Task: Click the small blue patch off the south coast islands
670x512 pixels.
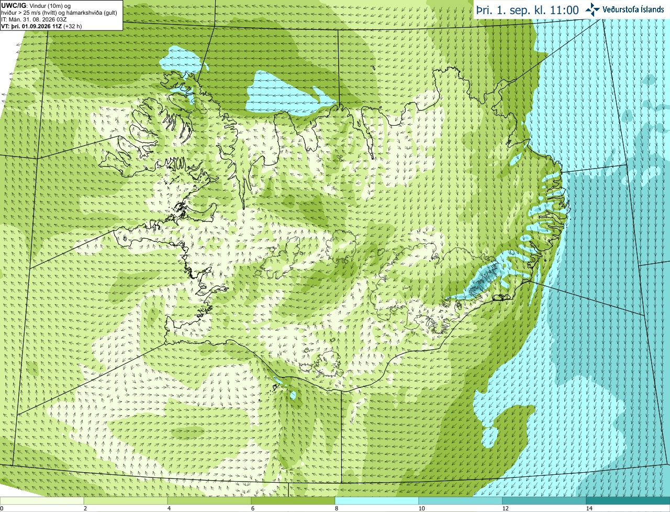Action: click(293, 395)
